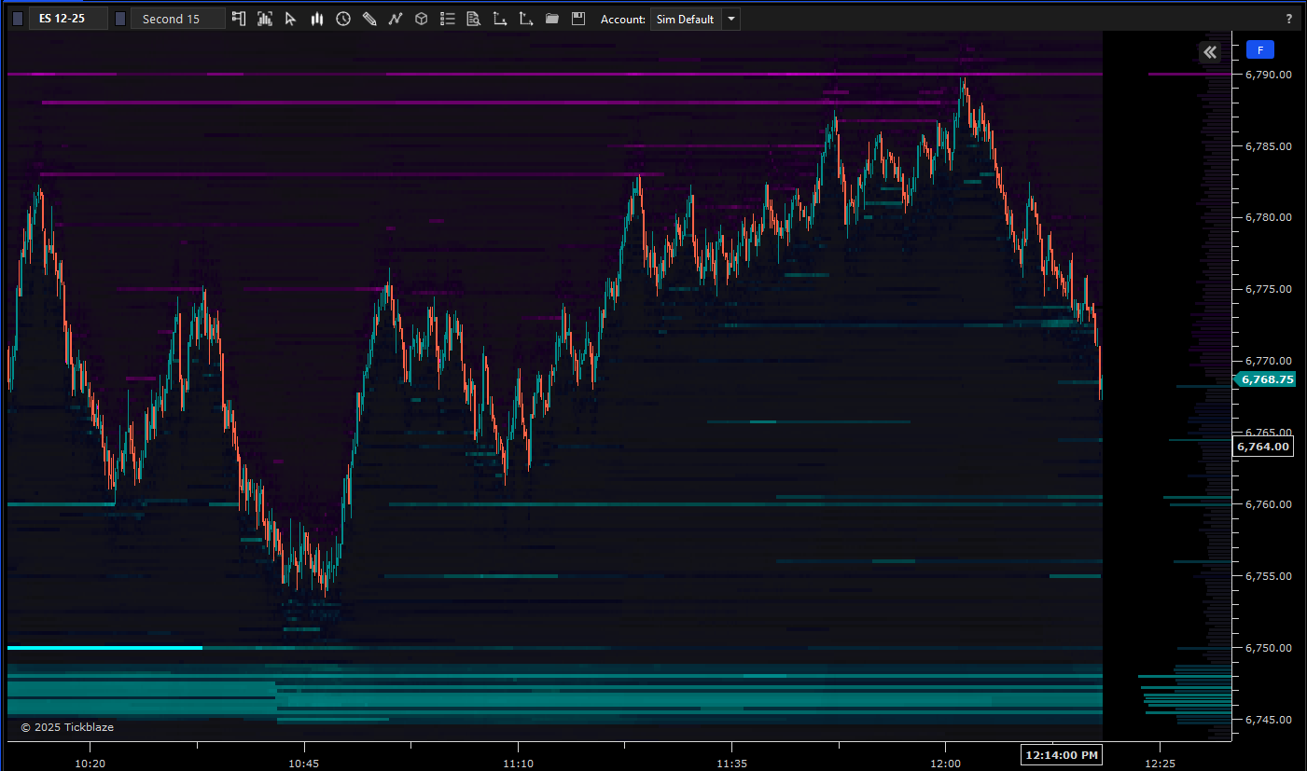
Task: Click the 3D cube icon in toolbar
Action: point(422,19)
